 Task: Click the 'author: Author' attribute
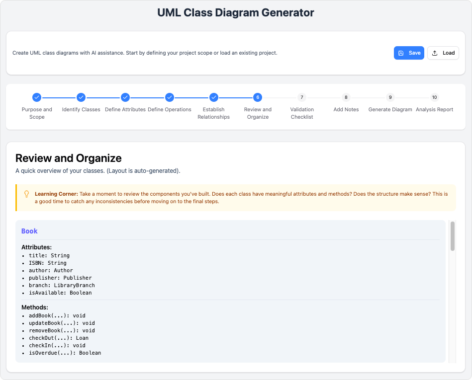pyautogui.click(x=51, y=271)
